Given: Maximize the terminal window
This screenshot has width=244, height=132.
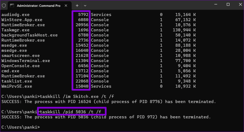Looking at the screenshot, I should (228, 4).
